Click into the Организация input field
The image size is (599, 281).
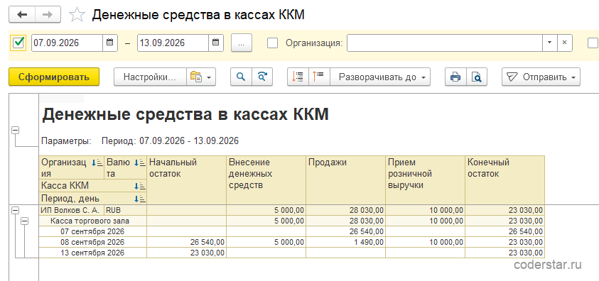[445, 43]
